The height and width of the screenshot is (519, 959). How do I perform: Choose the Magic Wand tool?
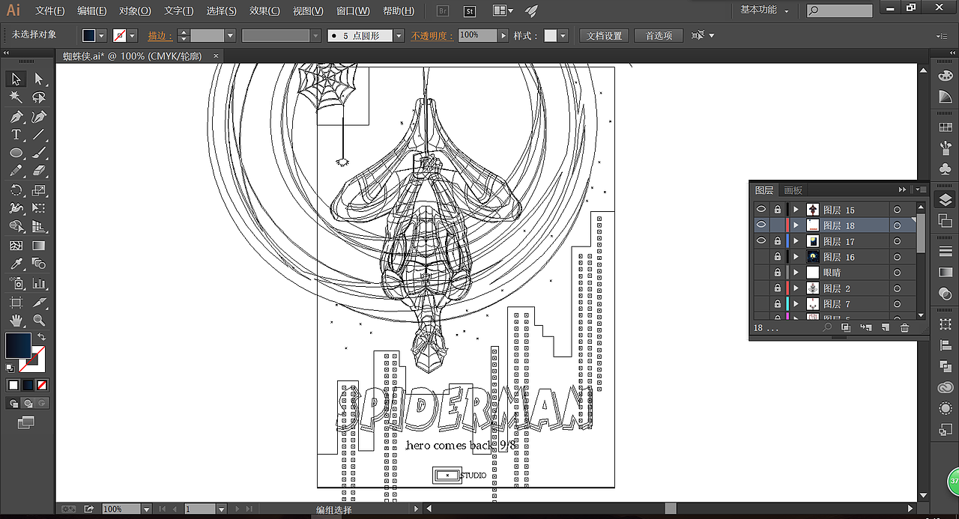coord(16,97)
